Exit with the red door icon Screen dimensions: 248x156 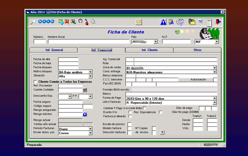tap(218, 22)
